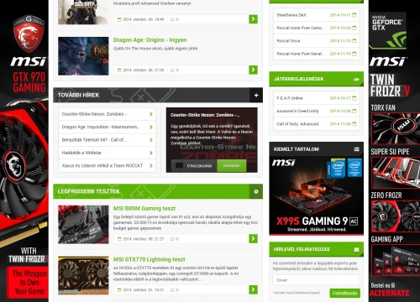Open Counter-Strike Nexon: Zombies list item
This screenshot has width=420, height=302.
click(x=108, y=114)
